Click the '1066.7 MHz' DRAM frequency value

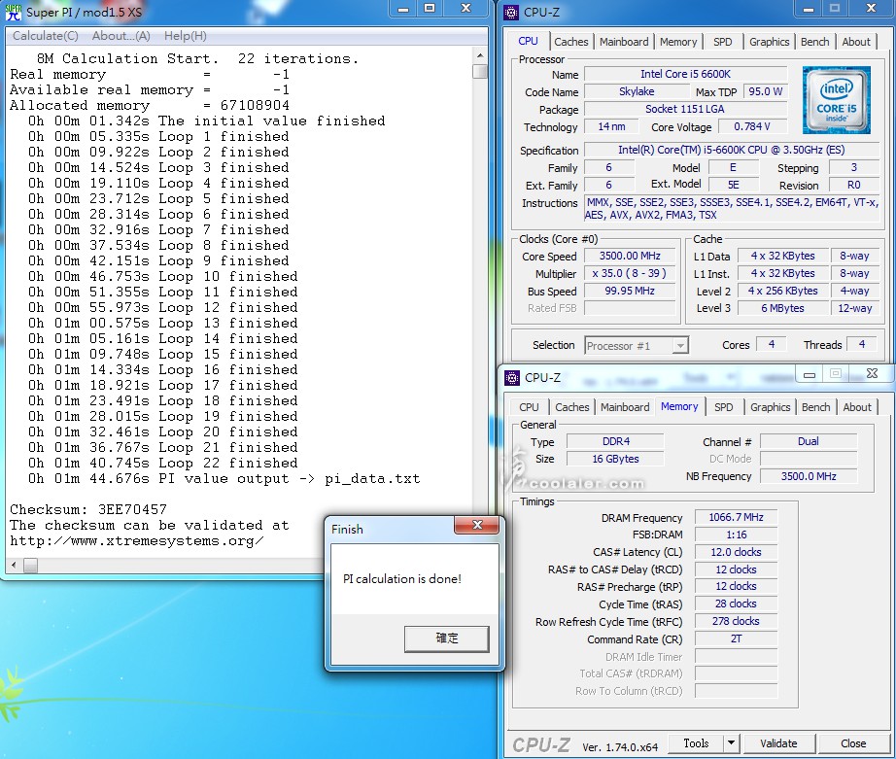(736, 517)
